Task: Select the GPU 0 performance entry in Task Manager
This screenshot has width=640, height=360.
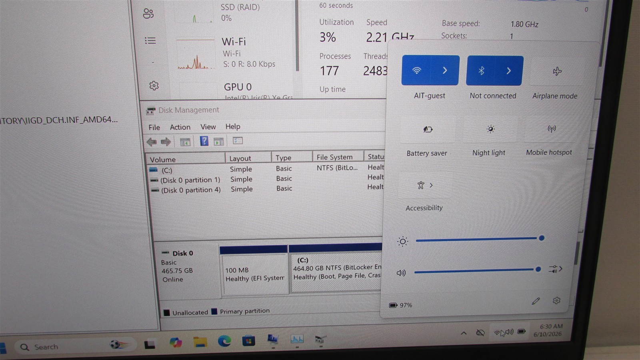Action: [x=234, y=90]
